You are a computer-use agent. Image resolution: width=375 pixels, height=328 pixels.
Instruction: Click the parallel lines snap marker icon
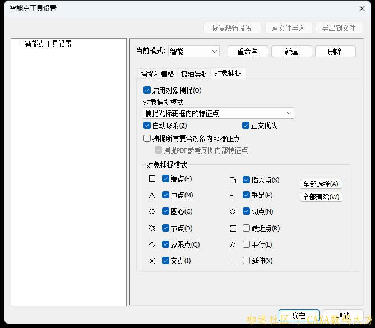tap(233, 244)
